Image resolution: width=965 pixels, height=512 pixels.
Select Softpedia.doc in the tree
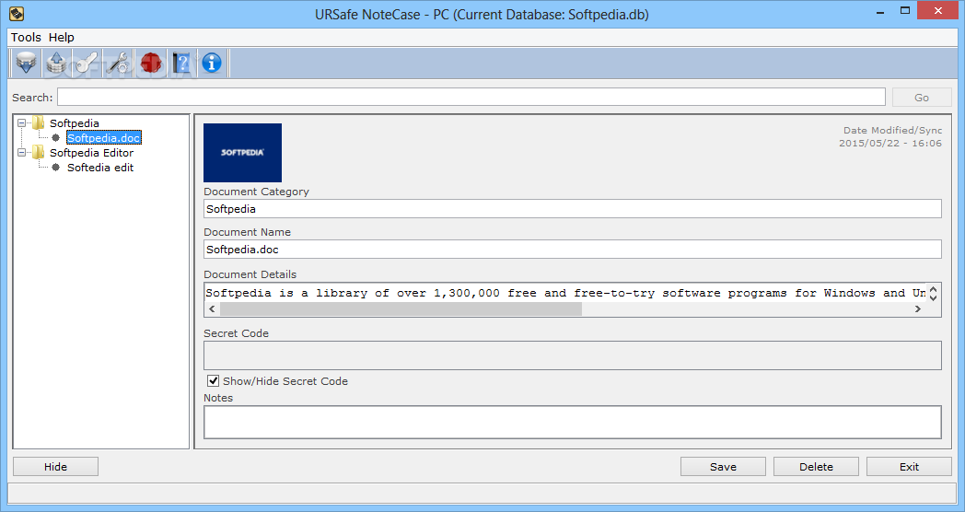[x=104, y=138]
